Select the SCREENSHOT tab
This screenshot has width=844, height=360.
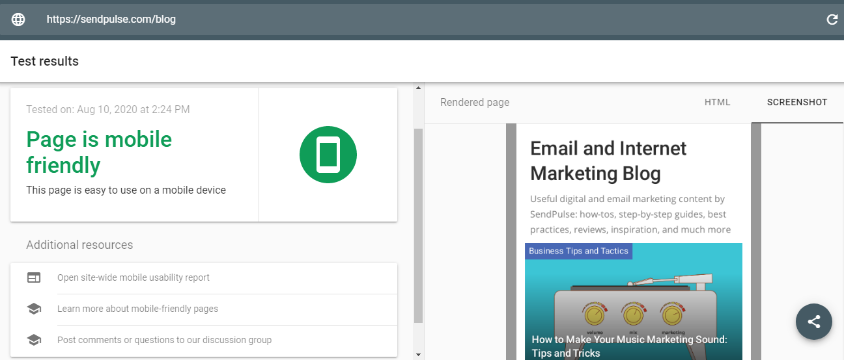pos(796,102)
